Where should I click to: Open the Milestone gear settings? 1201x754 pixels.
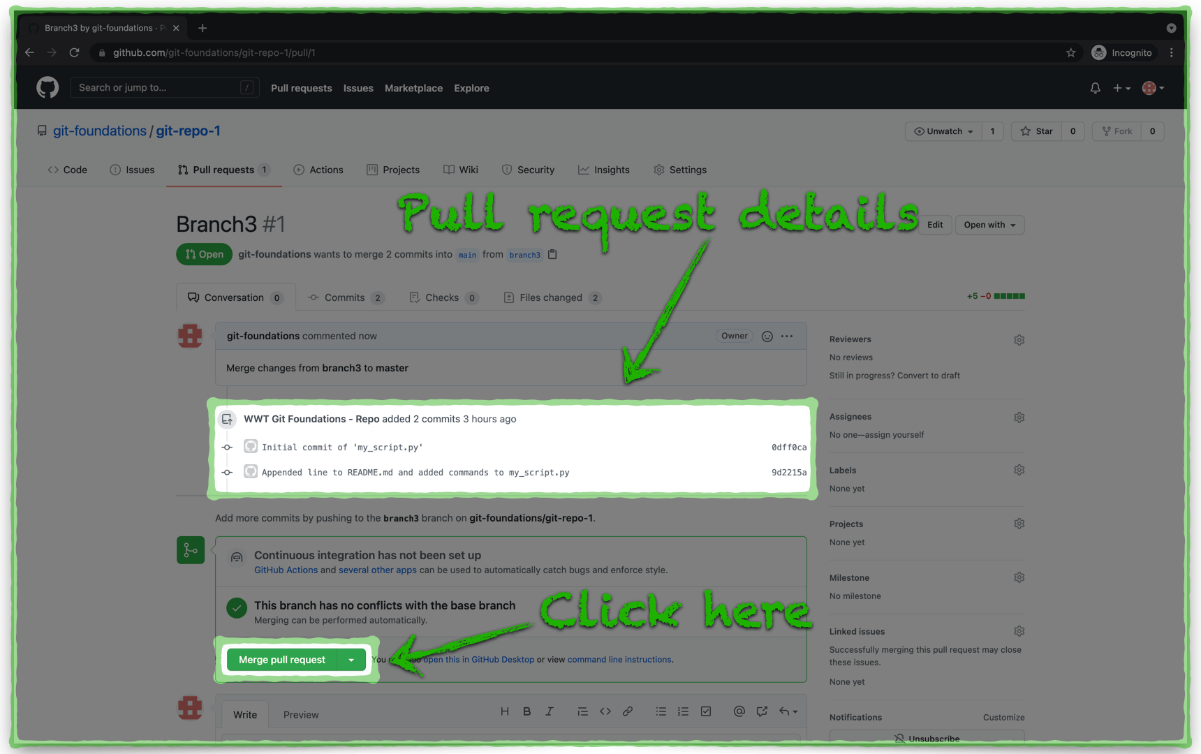pos(1019,577)
